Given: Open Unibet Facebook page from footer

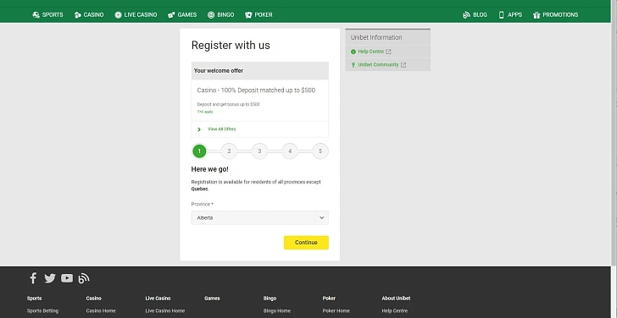Looking at the screenshot, I should 33,278.
